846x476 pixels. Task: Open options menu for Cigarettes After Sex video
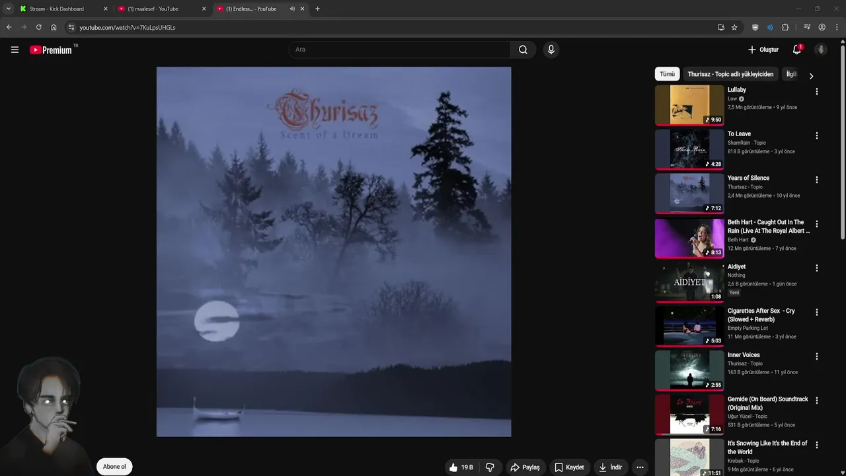click(x=816, y=312)
